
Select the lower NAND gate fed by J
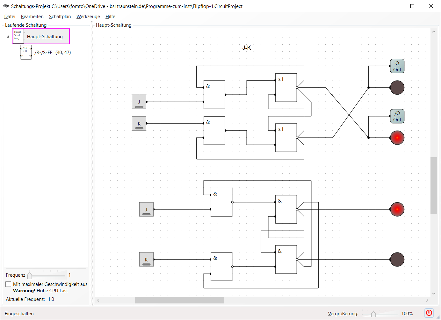point(221,202)
